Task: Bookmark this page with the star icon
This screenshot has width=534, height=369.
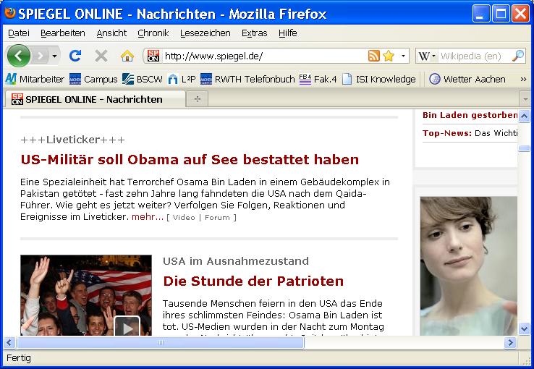Action: (389, 56)
